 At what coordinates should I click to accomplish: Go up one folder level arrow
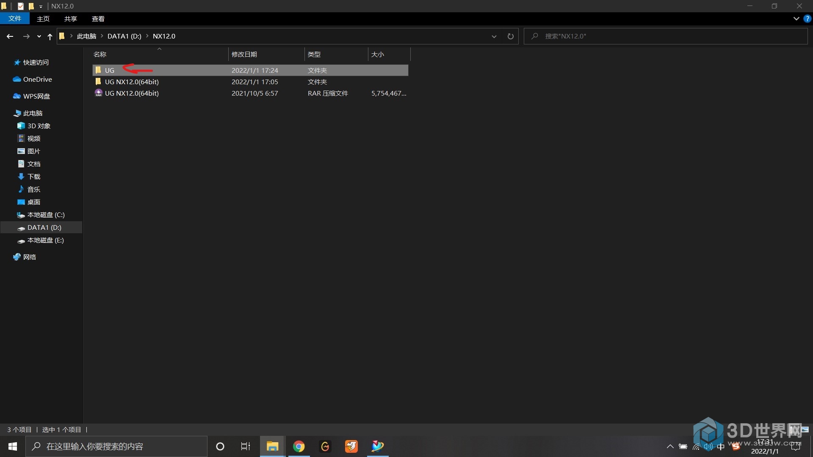coord(50,36)
